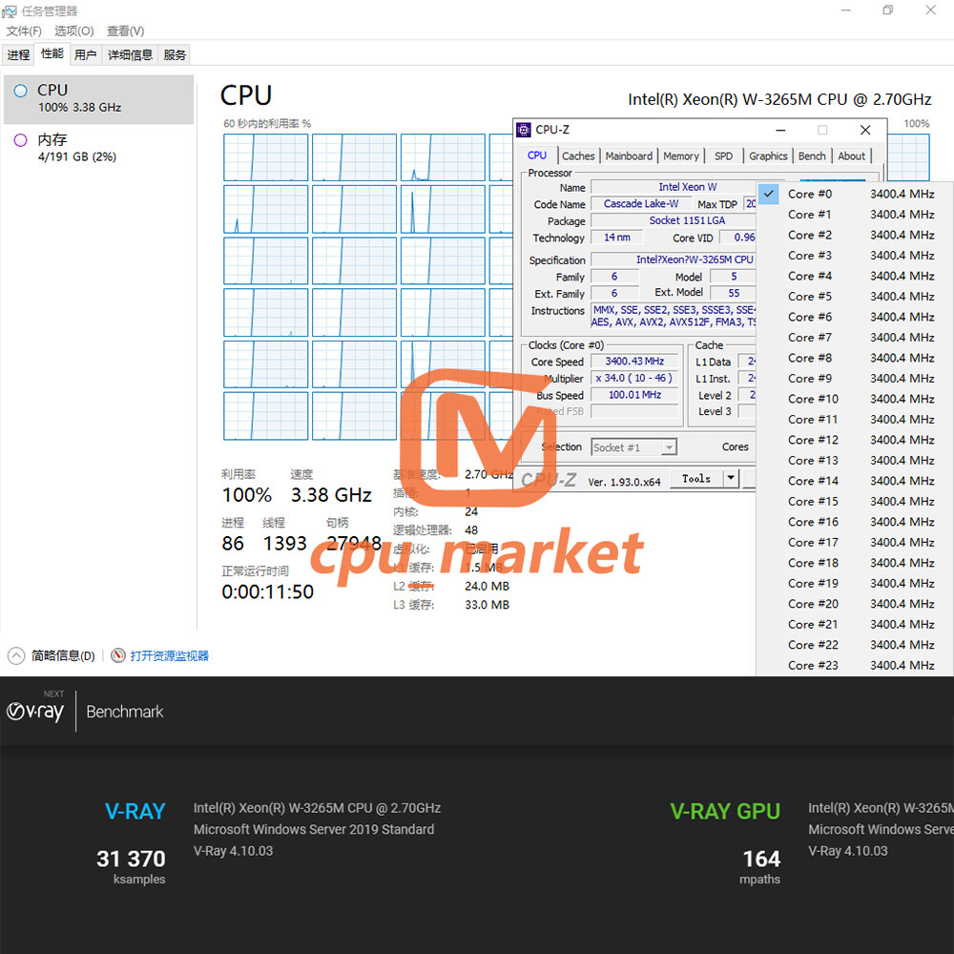Open the 打开资源监视器 link

(x=170, y=656)
